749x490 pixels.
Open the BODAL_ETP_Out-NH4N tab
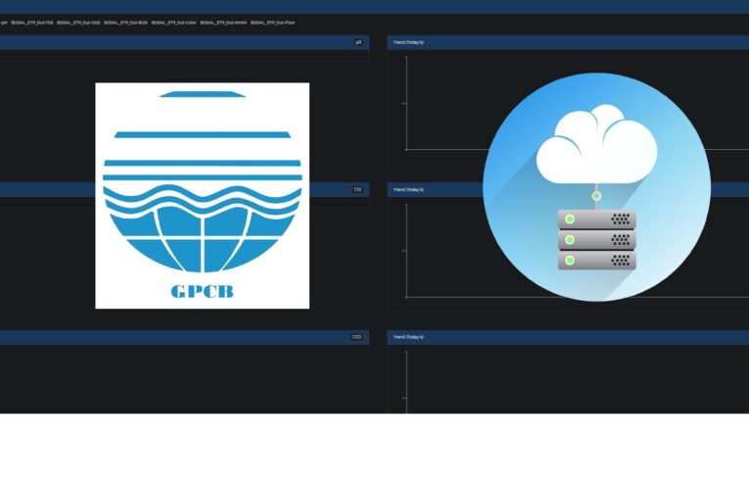click(223, 23)
